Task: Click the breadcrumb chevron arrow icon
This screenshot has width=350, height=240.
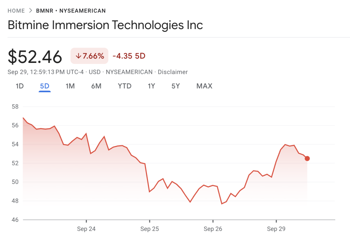Action: pos(30,11)
